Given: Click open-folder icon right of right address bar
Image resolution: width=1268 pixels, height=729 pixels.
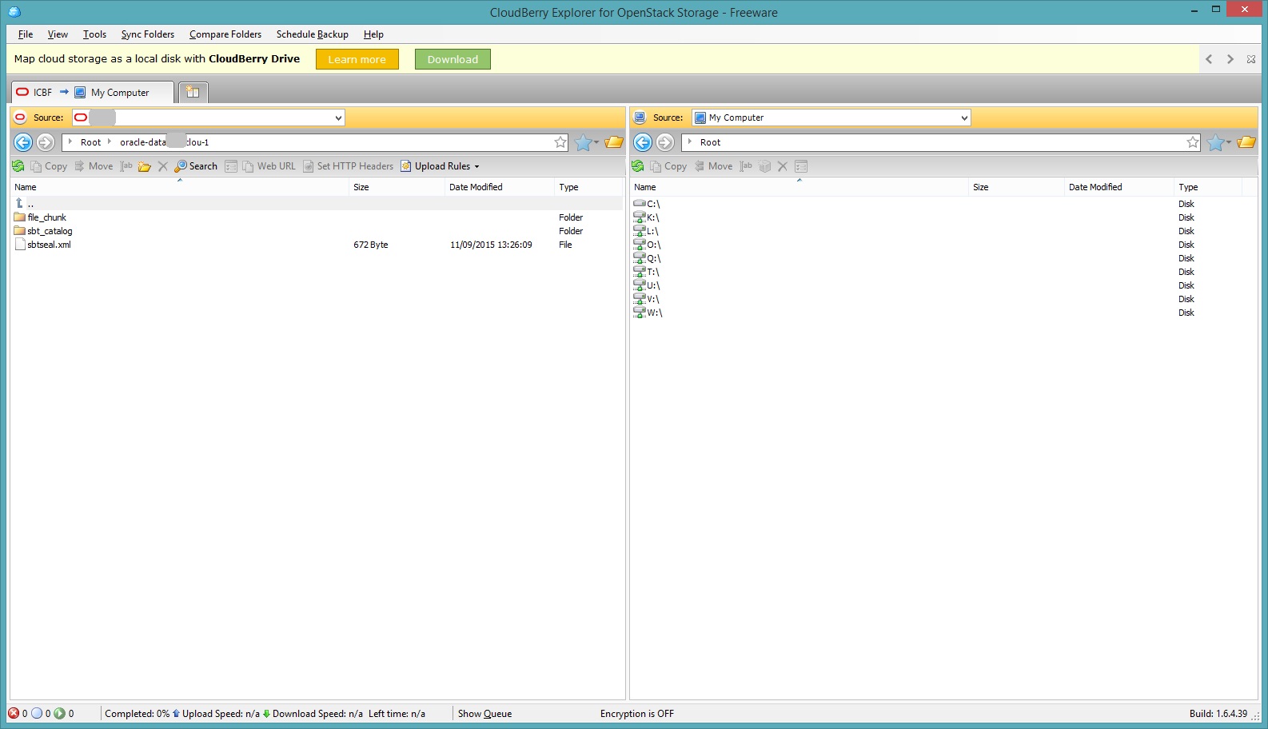Looking at the screenshot, I should coord(1246,142).
